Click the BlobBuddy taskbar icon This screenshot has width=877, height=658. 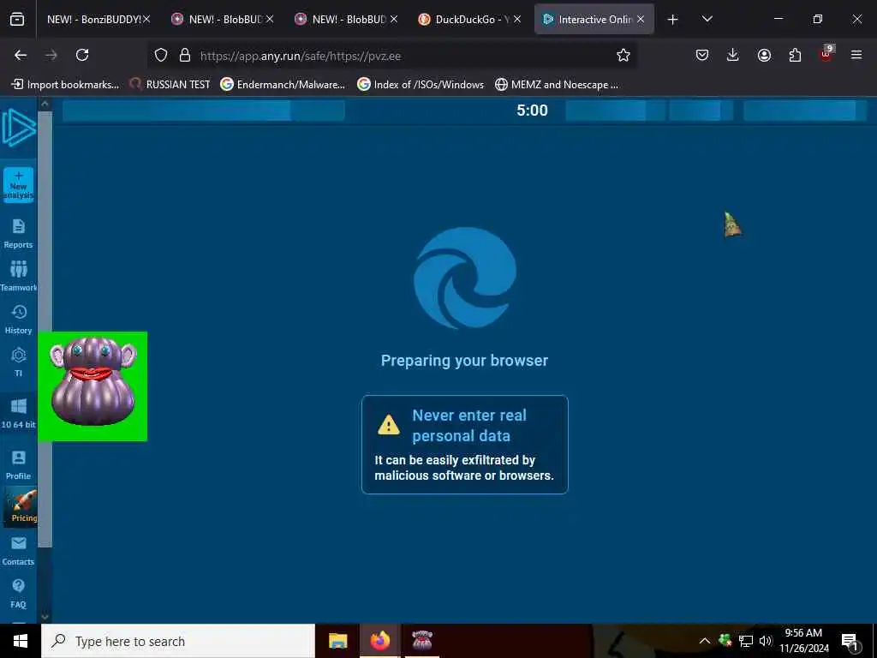click(421, 641)
